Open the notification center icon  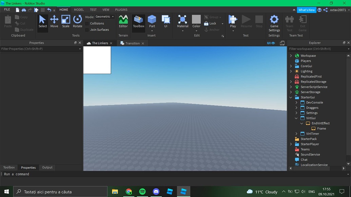[342, 192]
